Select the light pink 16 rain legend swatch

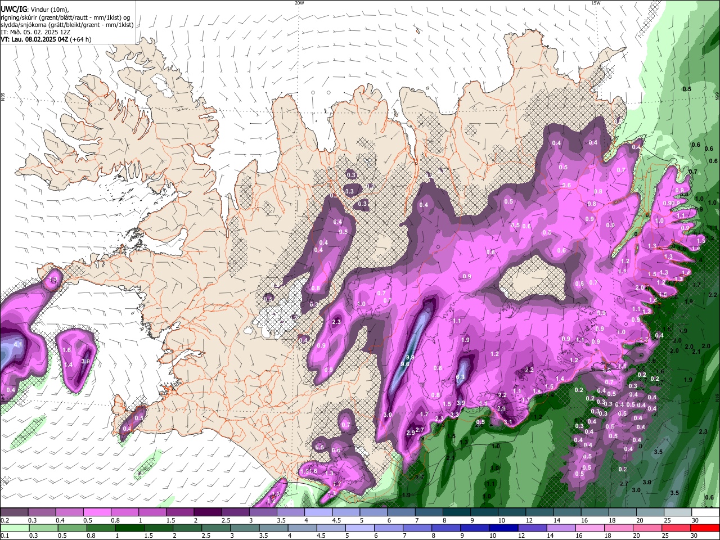(590, 528)
